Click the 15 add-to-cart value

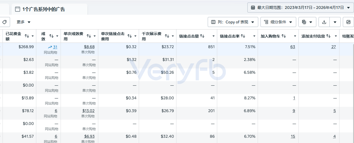click(293, 136)
